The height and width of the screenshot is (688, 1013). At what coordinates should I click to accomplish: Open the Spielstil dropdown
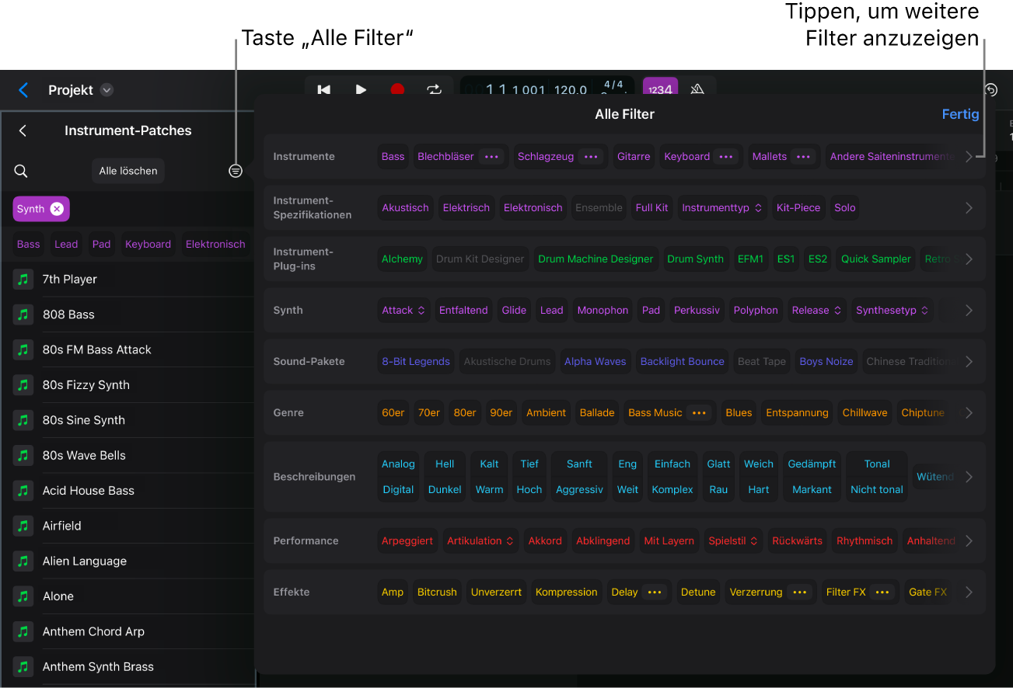733,541
